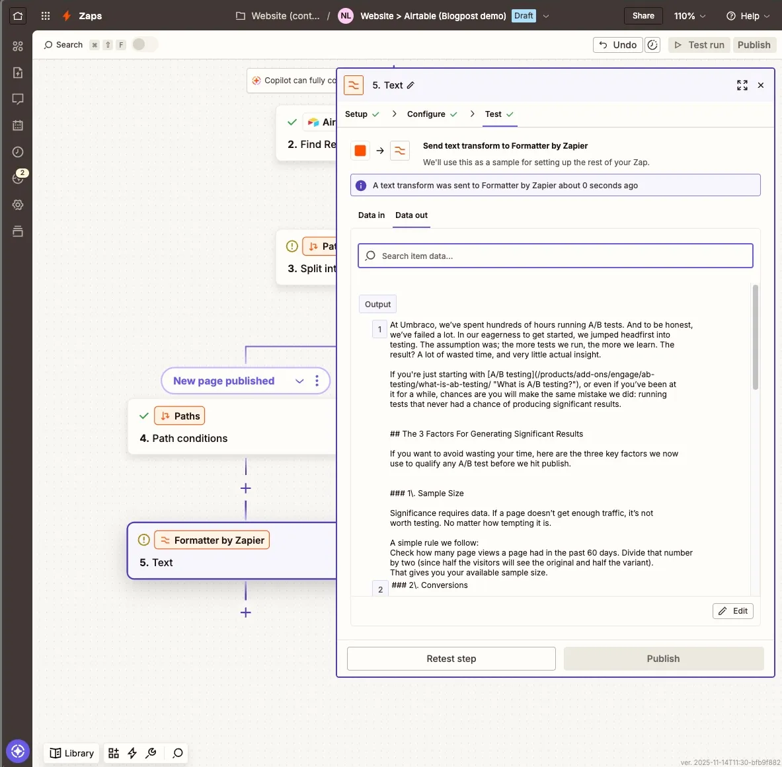This screenshot has height=767, width=782.
Task: Click inside the Search item data field
Action: coord(555,256)
